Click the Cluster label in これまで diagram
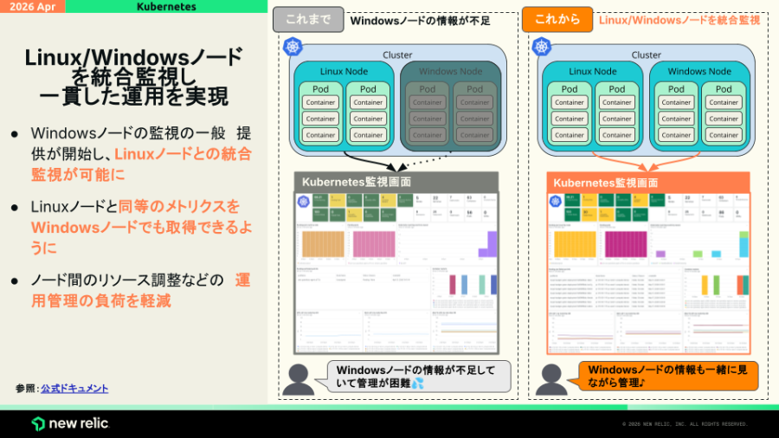779x438 pixels. click(397, 55)
